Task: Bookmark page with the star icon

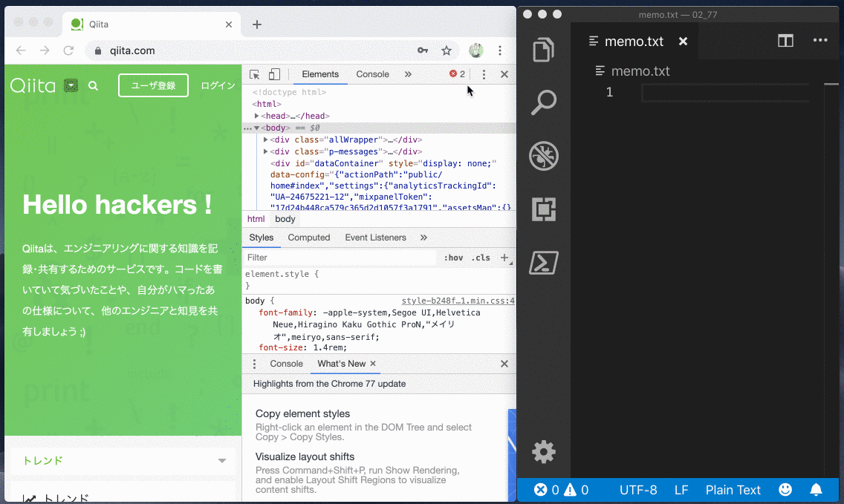Action: pyautogui.click(x=447, y=50)
